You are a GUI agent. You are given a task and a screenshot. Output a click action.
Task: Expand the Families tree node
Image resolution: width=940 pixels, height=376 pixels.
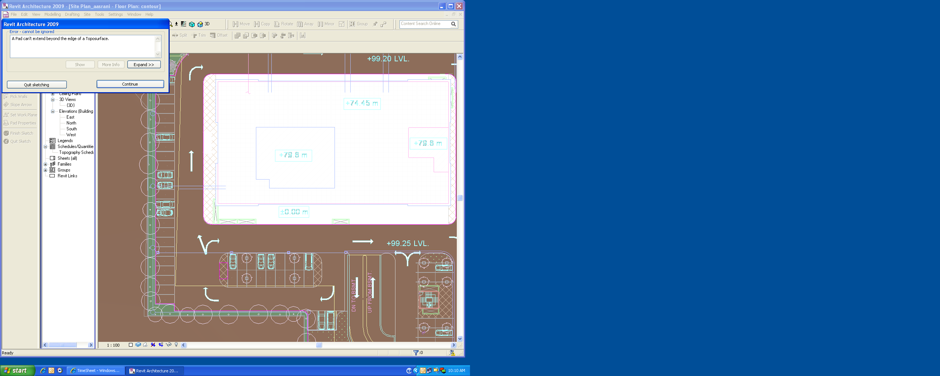[46, 164]
